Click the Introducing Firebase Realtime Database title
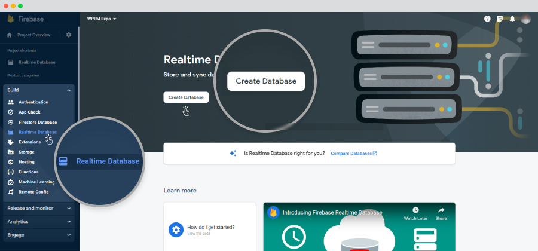 [332, 213]
